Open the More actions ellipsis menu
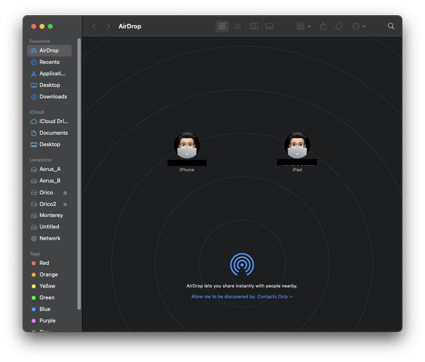The height and width of the screenshot is (362, 425). click(x=359, y=26)
